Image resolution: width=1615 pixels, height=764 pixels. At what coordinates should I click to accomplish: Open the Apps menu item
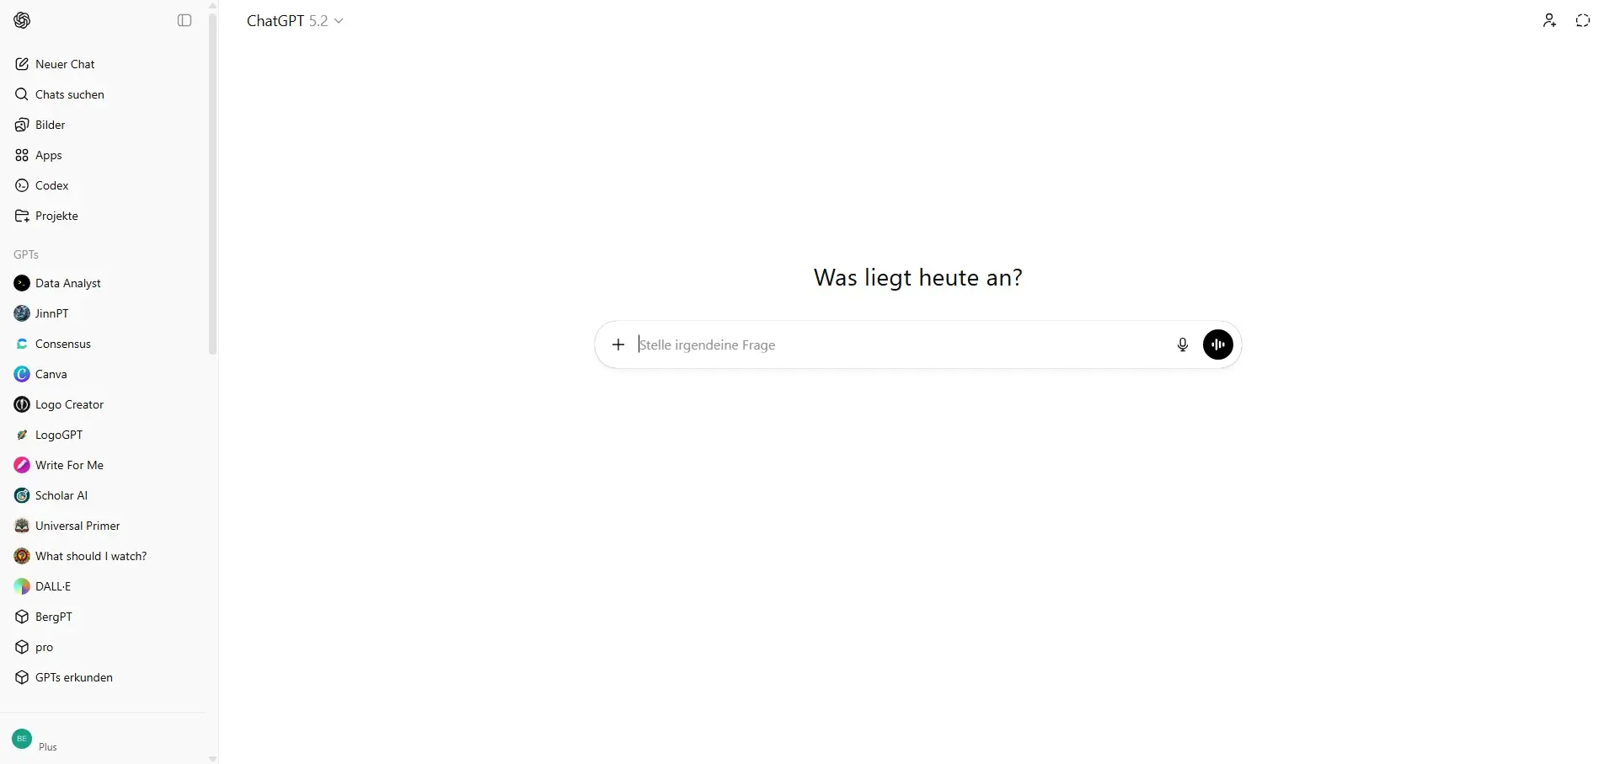point(49,155)
